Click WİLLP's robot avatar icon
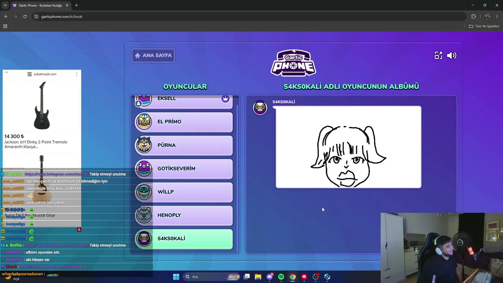This screenshot has width=503, height=283. [x=144, y=192]
